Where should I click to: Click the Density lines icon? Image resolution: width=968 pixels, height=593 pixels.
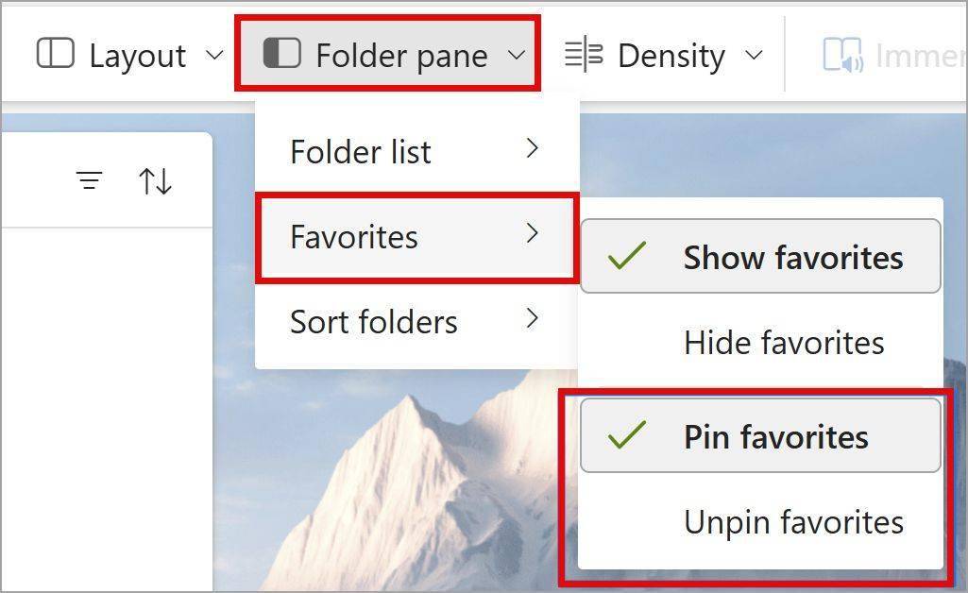[x=584, y=55]
